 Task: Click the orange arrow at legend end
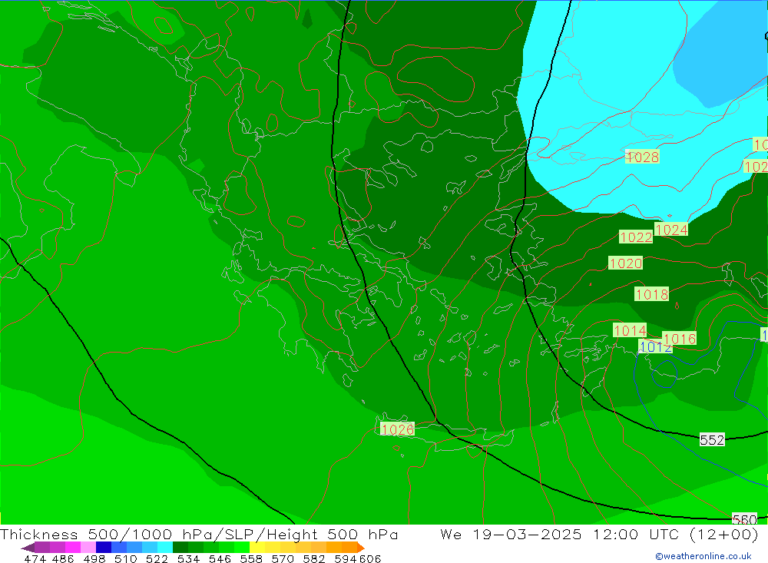pyautogui.click(x=361, y=547)
